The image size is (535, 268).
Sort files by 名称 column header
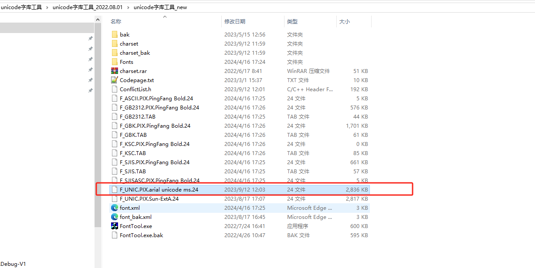[x=115, y=21]
